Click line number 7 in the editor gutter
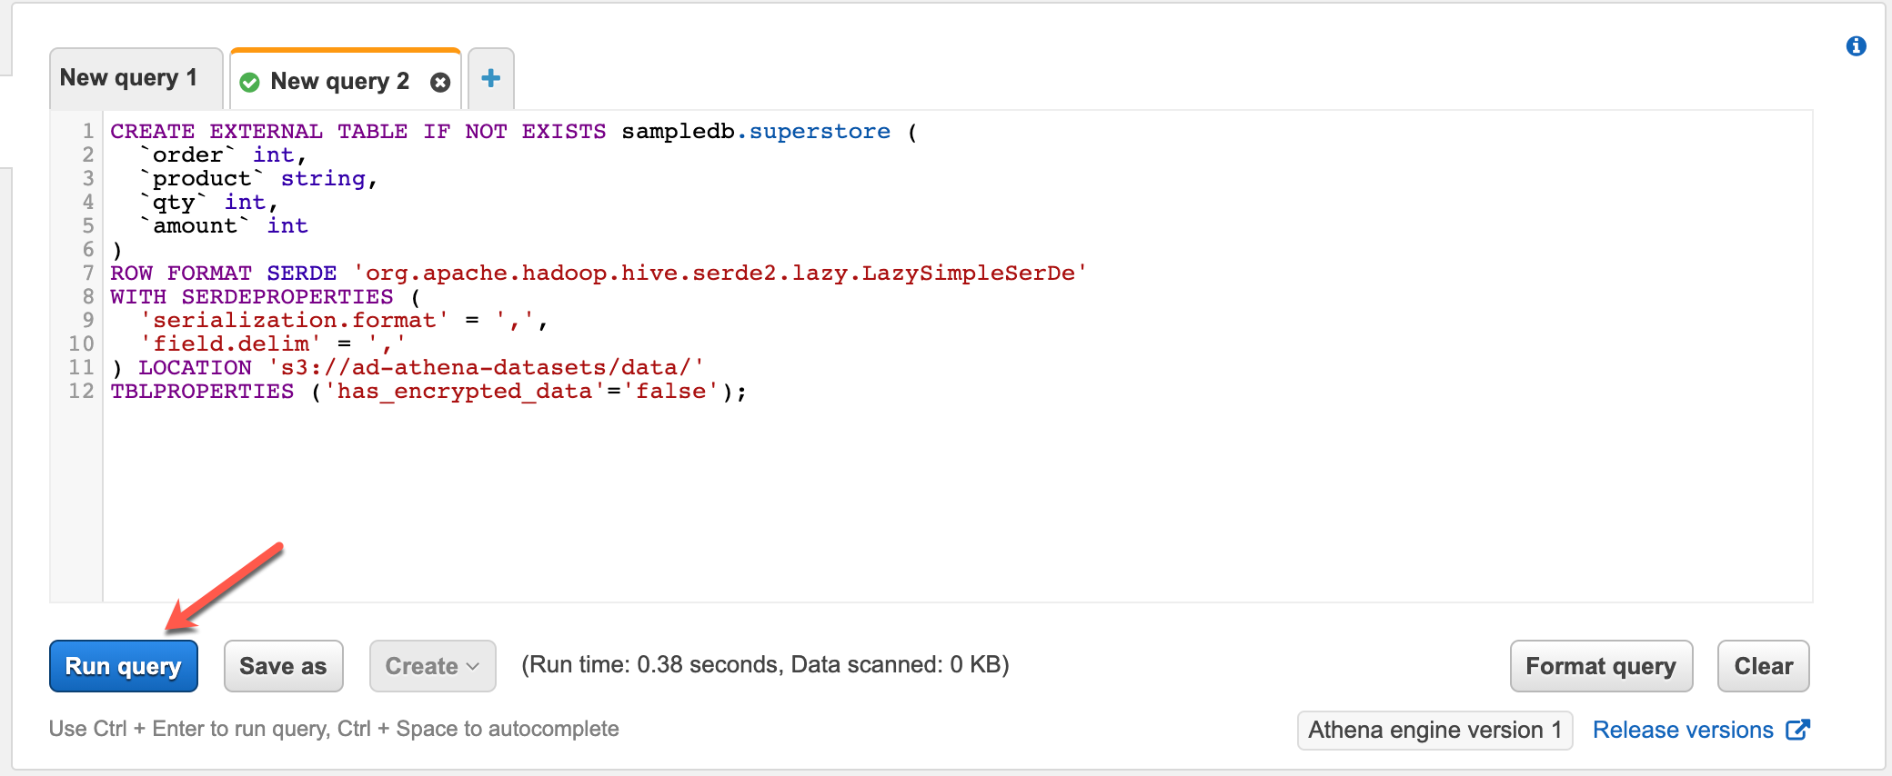Viewport: 1892px width, 776px height. [x=88, y=274]
